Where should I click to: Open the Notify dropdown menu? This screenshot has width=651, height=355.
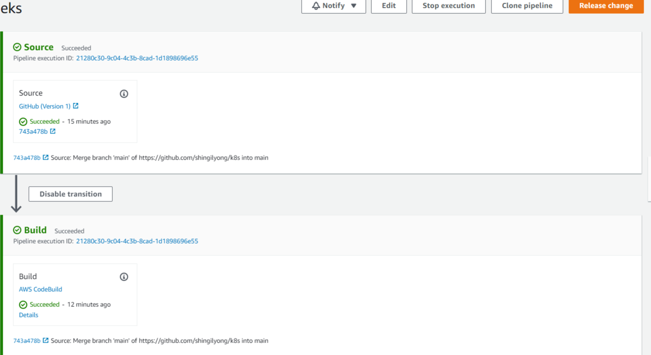click(333, 6)
